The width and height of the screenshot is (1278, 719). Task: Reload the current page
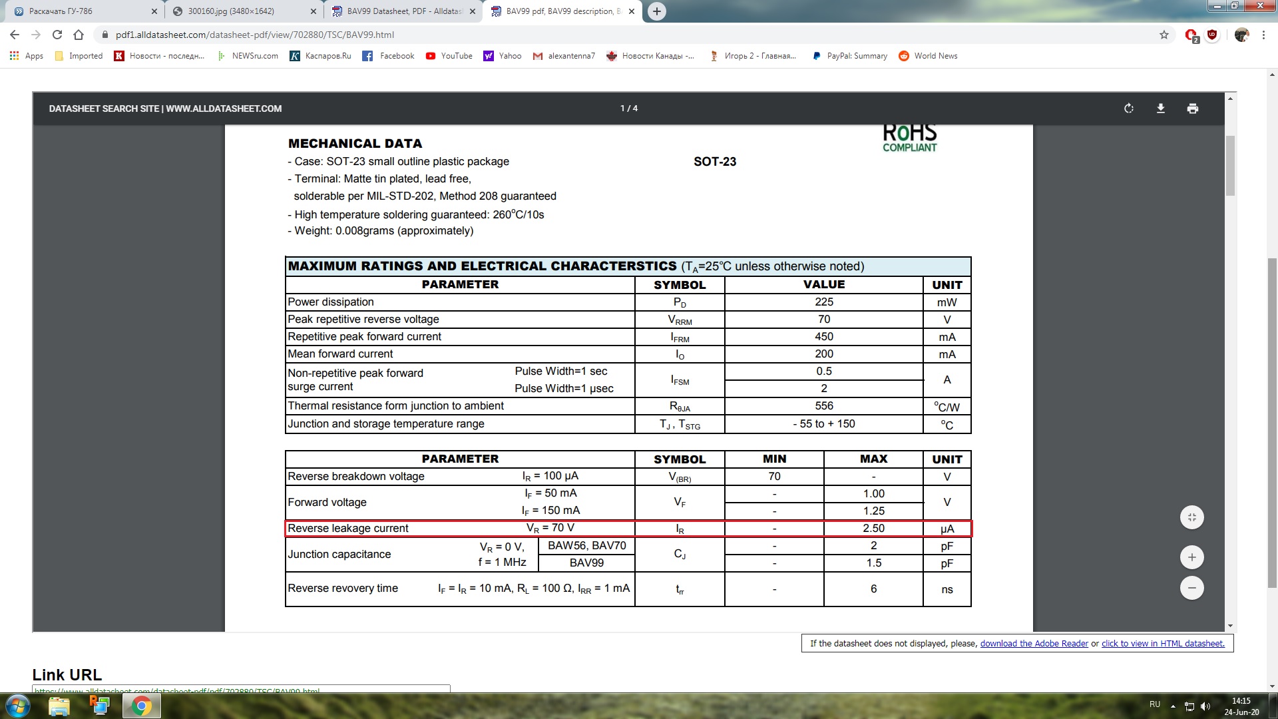(x=57, y=35)
